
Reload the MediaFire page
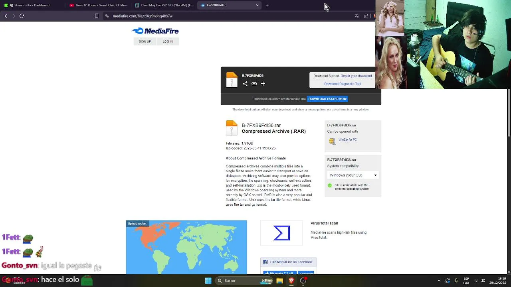[x=22, y=16]
